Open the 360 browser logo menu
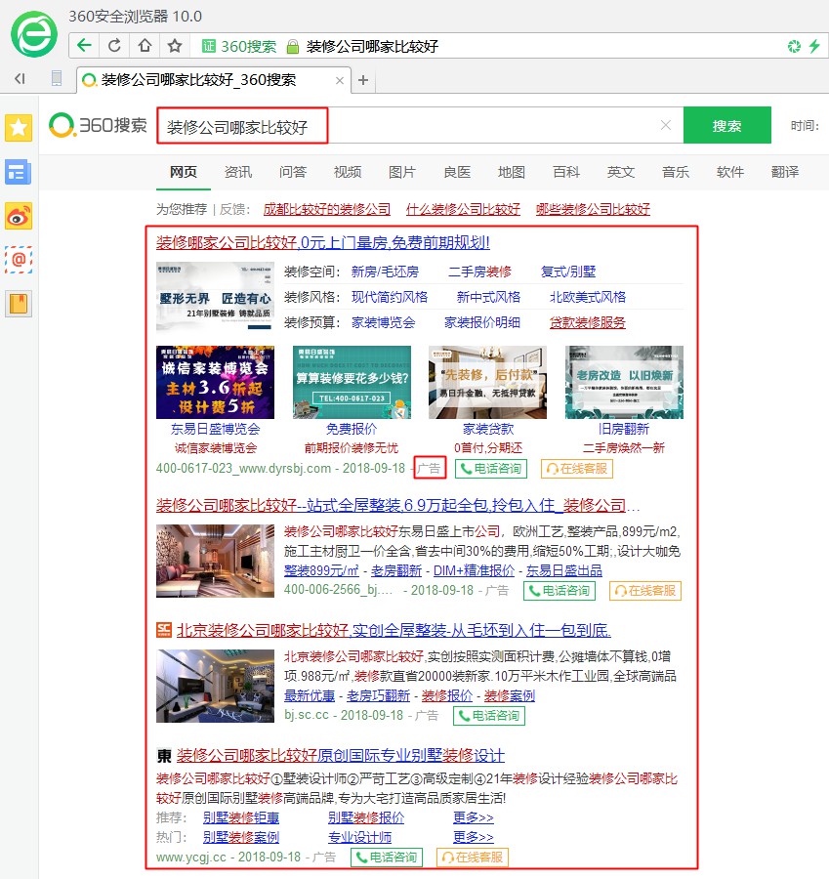829x879 pixels. 34,34
